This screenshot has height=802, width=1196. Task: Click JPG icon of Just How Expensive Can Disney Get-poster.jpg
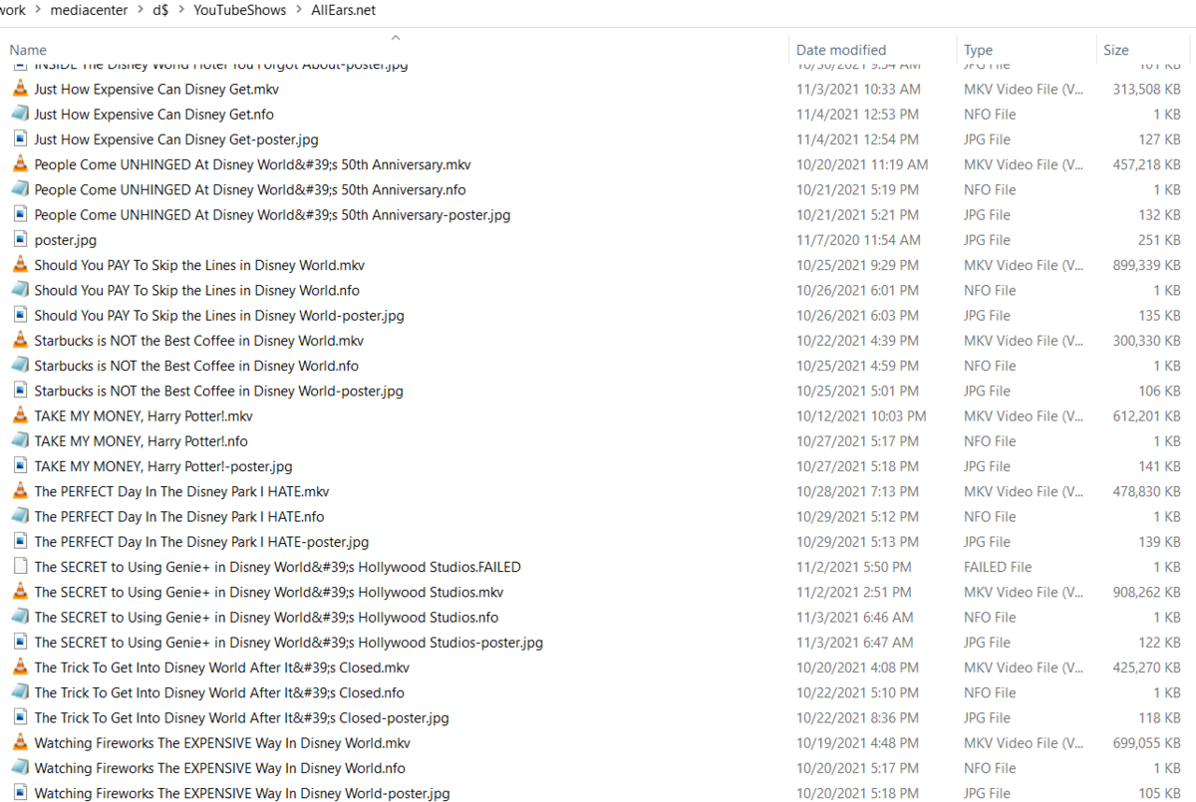pyautogui.click(x=20, y=139)
